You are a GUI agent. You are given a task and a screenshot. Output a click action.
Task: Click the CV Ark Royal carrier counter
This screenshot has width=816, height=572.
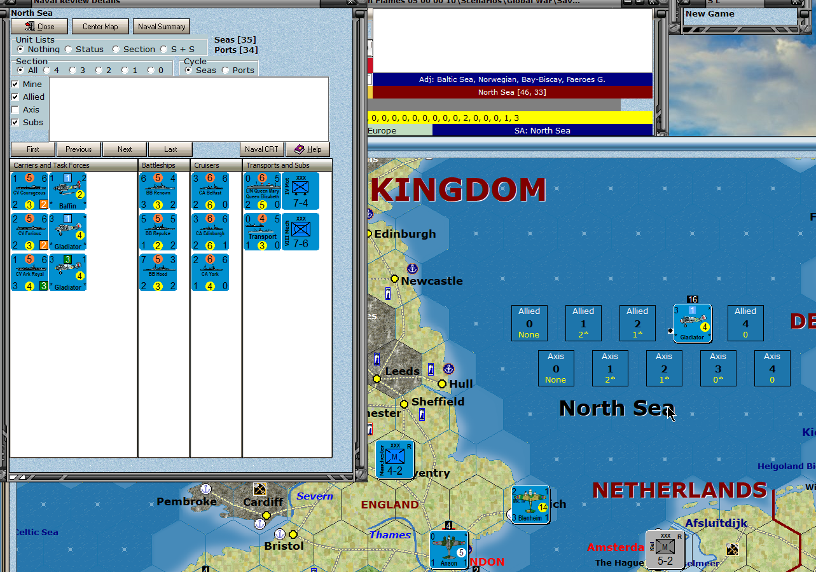(29, 272)
